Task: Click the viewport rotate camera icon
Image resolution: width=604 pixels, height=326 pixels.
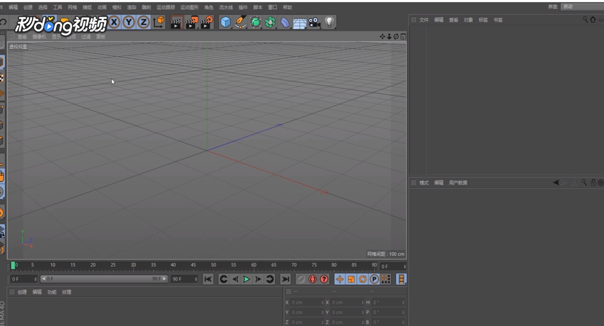Action: [x=396, y=36]
